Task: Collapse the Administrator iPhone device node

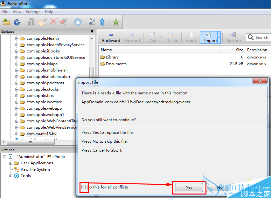Action: (4, 157)
